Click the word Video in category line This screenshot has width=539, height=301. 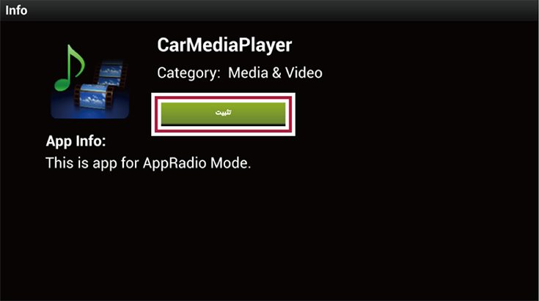click(304, 73)
